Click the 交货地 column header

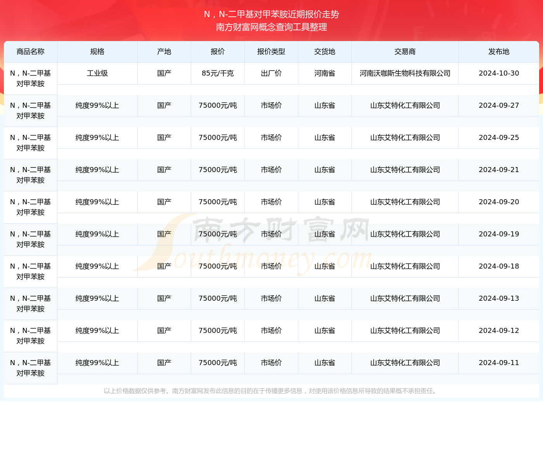pyautogui.click(x=325, y=52)
